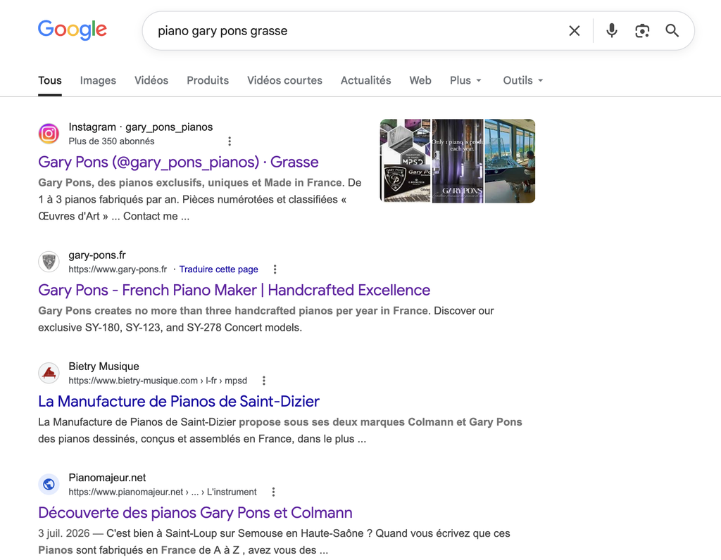Click the Pianomajeur.net globe favicon
The width and height of the screenshot is (721, 560).
(x=49, y=484)
